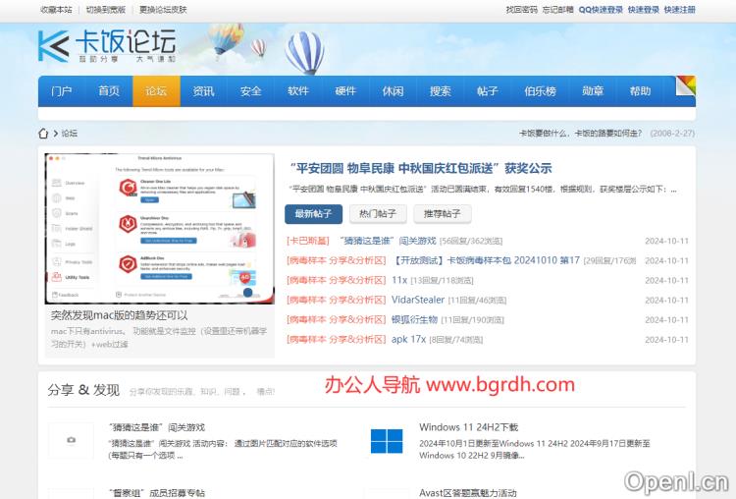Open the Windows 11 24H2下载 post
The width and height of the screenshot is (736, 499).
(468, 427)
